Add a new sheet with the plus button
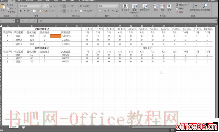219x132 pixels. point(23,127)
